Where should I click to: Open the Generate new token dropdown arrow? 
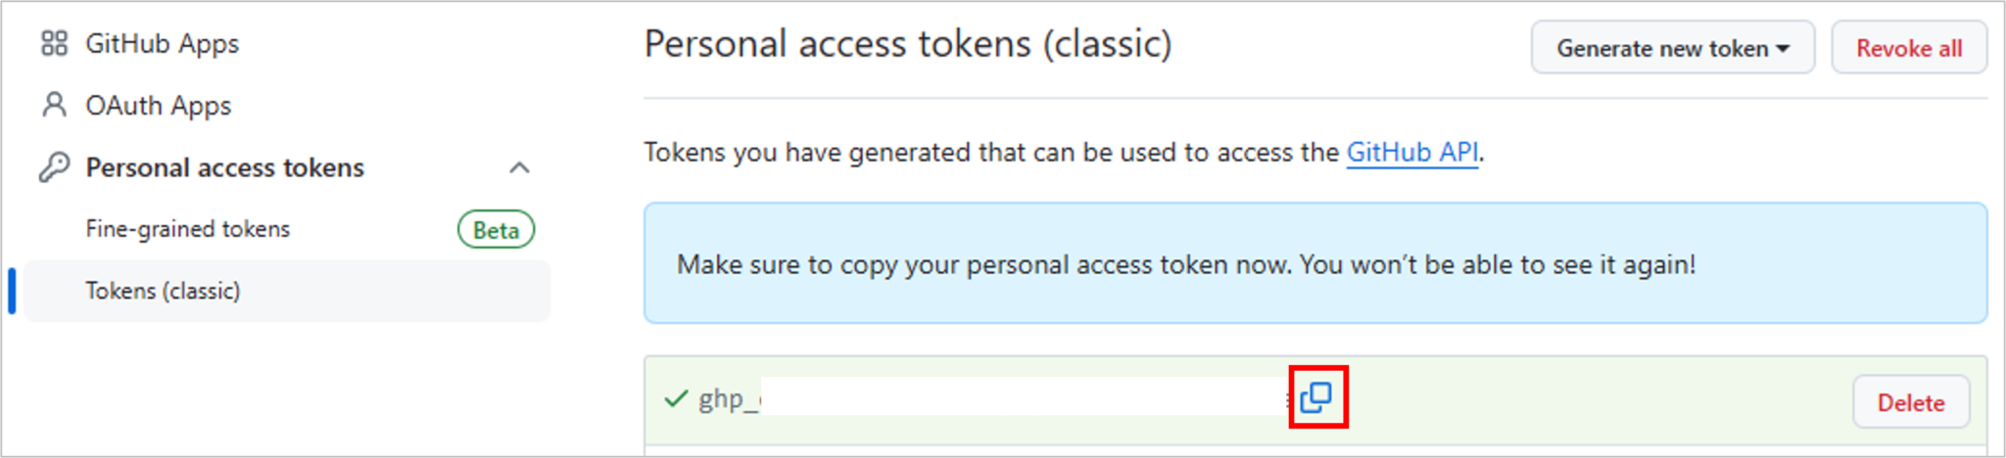click(1783, 49)
